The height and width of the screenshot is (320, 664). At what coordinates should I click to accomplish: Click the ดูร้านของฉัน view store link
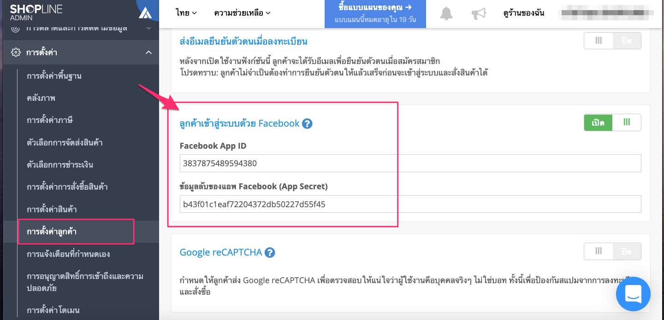pos(524,13)
